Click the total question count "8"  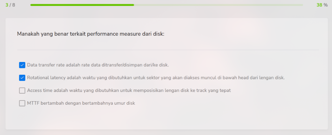[14, 5]
